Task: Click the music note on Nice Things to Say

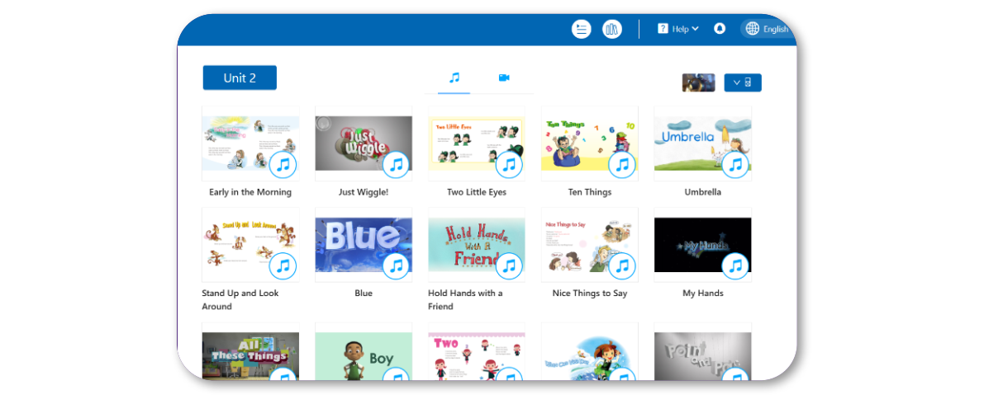Action: pos(622,266)
